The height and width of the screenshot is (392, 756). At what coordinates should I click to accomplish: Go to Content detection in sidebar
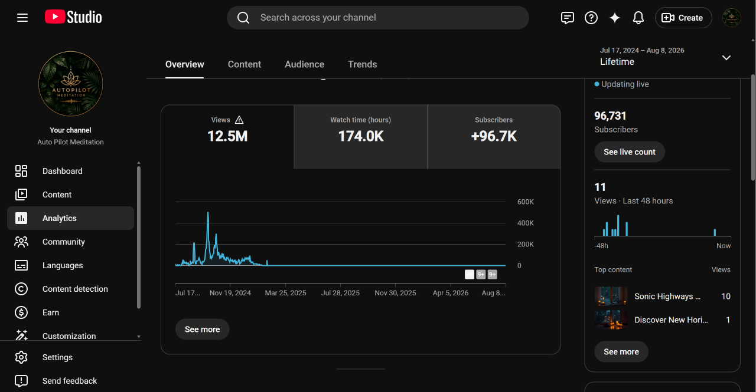pyautogui.click(x=70, y=289)
